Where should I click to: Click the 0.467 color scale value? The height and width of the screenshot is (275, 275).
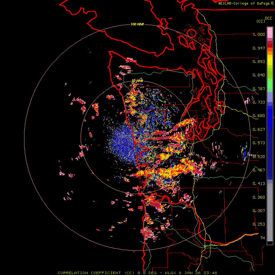(x=259, y=170)
